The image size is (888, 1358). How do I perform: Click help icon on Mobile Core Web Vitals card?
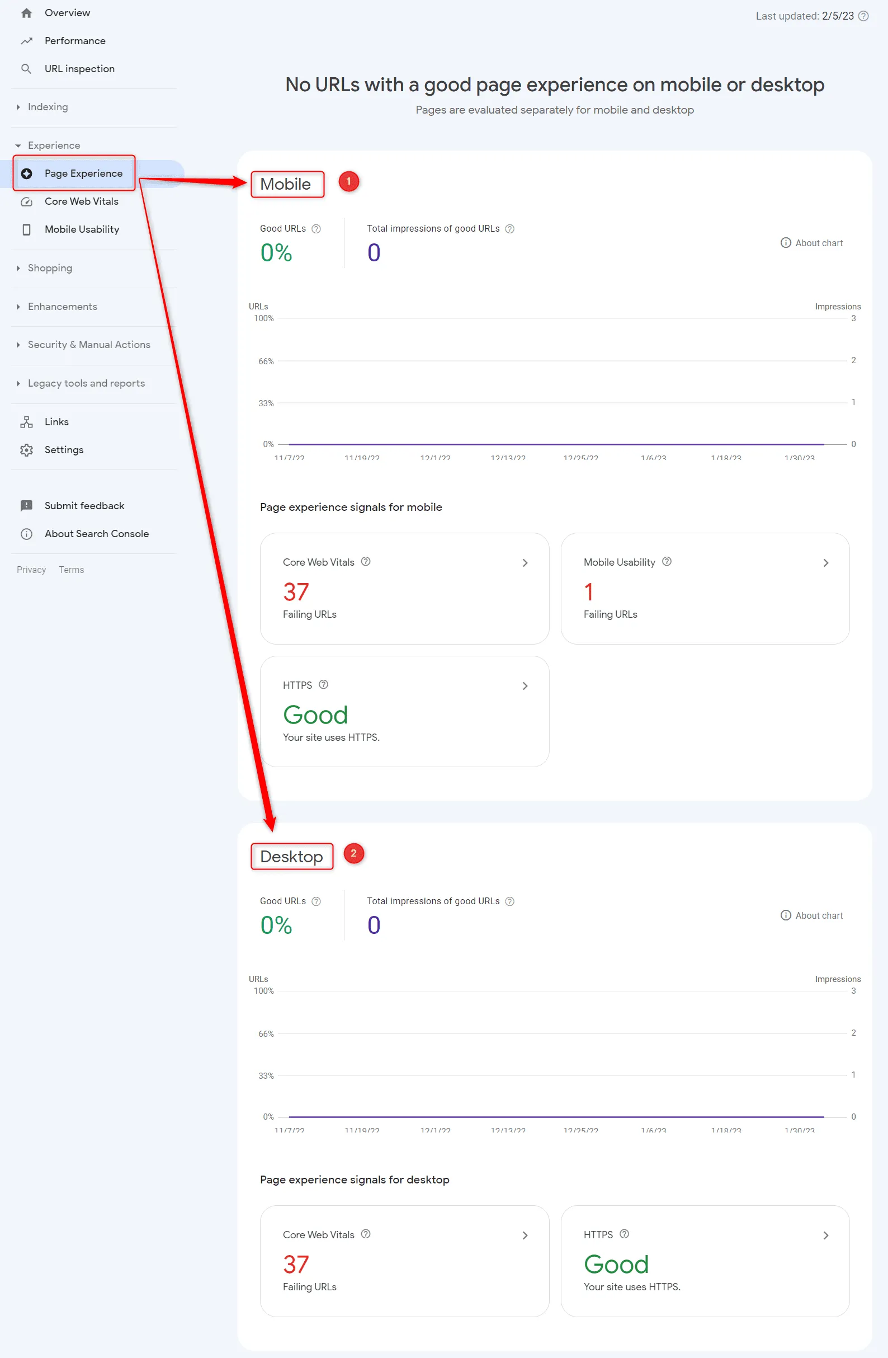(366, 561)
